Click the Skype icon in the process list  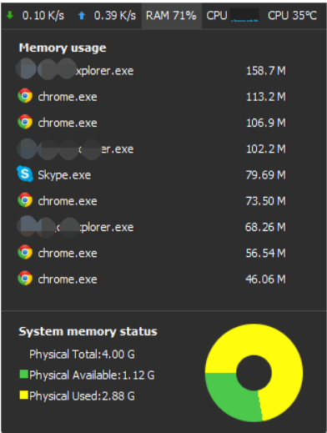pyautogui.click(x=25, y=174)
